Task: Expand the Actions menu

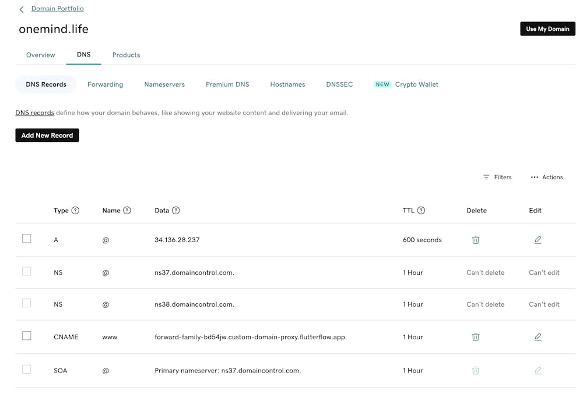Action: (x=547, y=178)
